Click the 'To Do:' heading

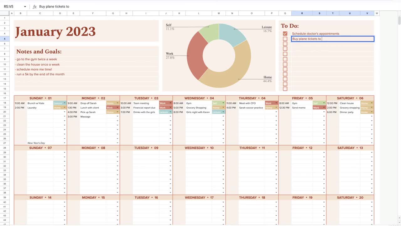[x=290, y=26]
